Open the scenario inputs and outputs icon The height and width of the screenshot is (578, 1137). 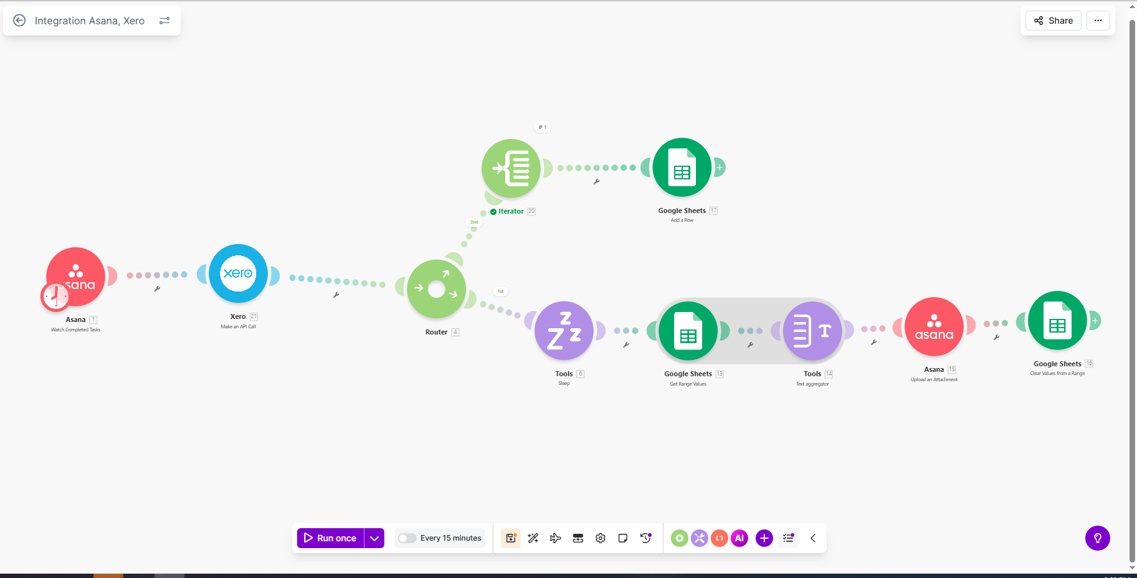[x=578, y=538]
